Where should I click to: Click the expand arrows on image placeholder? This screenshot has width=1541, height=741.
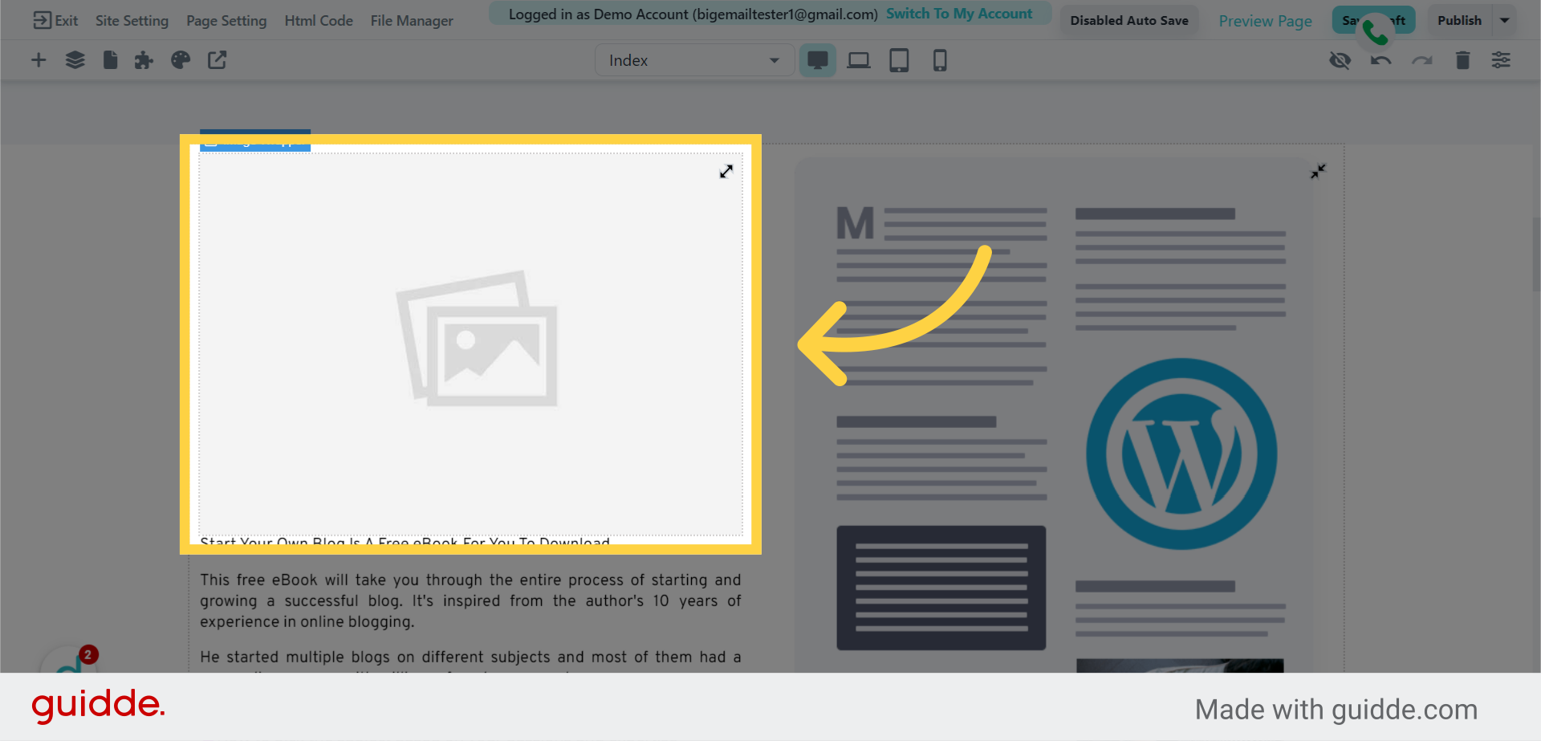coord(726,171)
